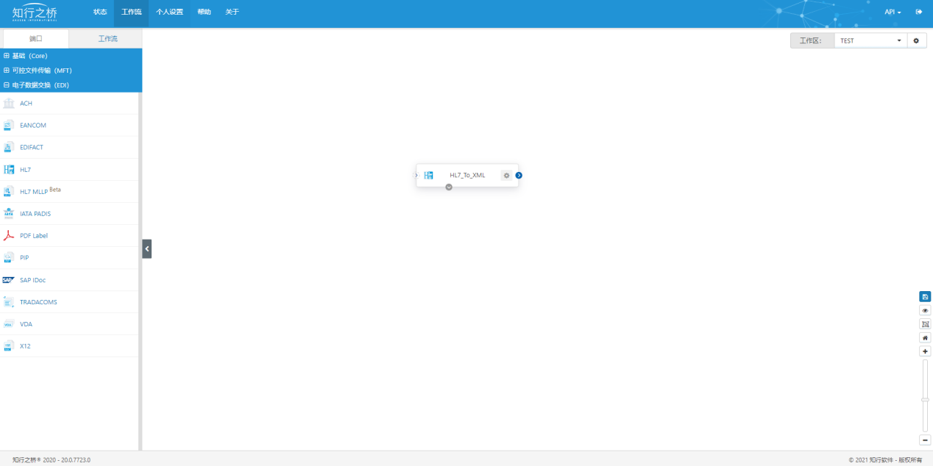
Task: Zoom in with the plus button
Action: pyautogui.click(x=925, y=351)
